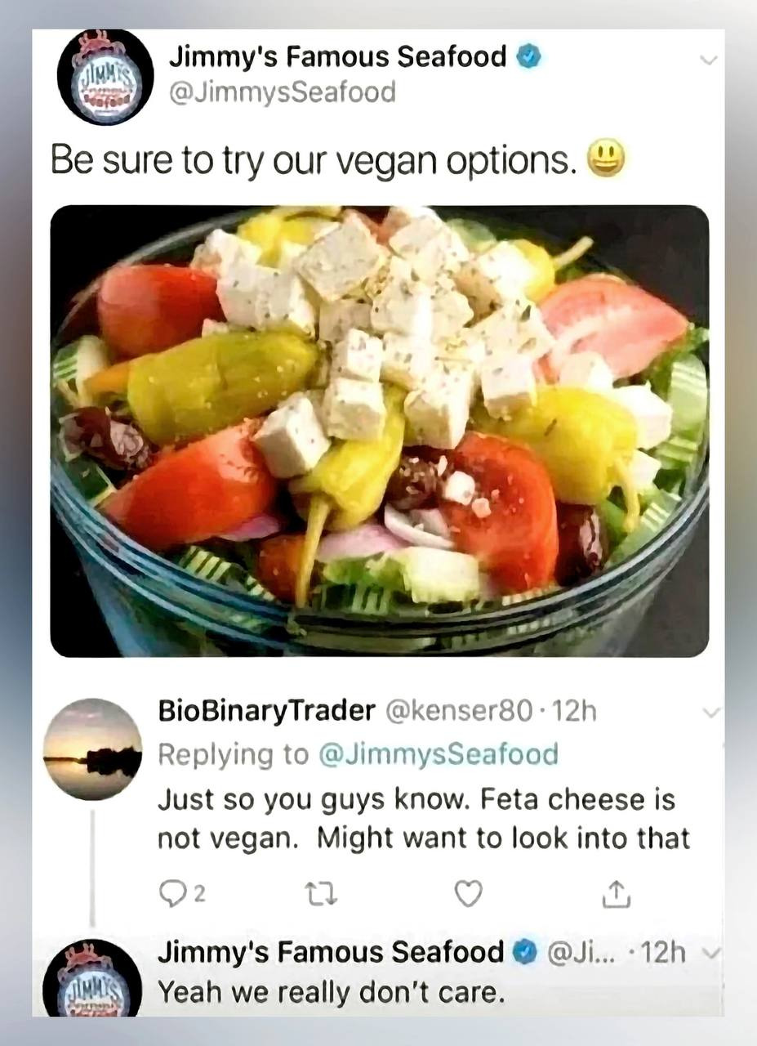Screen dimensions: 757x1046
Task: Open the @JimmysSeafood handle under the title
Action: [x=282, y=92]
